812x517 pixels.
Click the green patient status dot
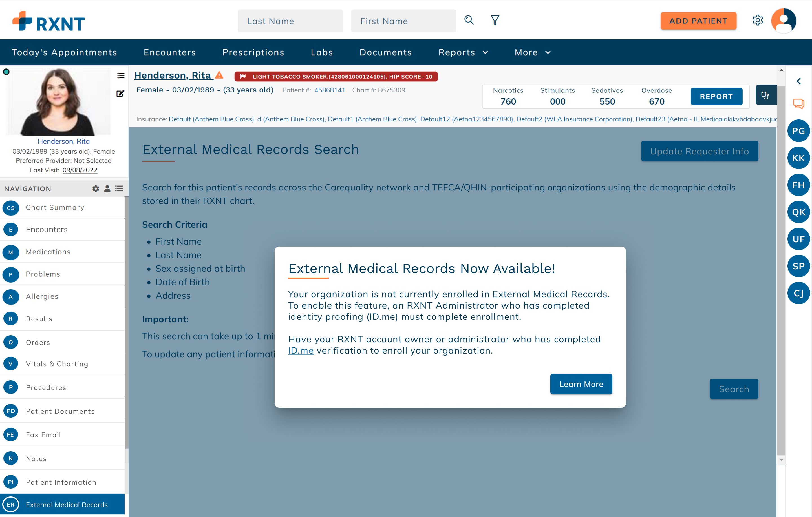click(6, 72)
